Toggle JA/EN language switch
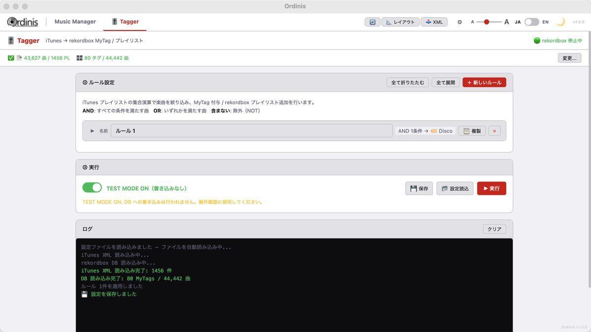Screen dimensions: 591x332 coord(531,22)
